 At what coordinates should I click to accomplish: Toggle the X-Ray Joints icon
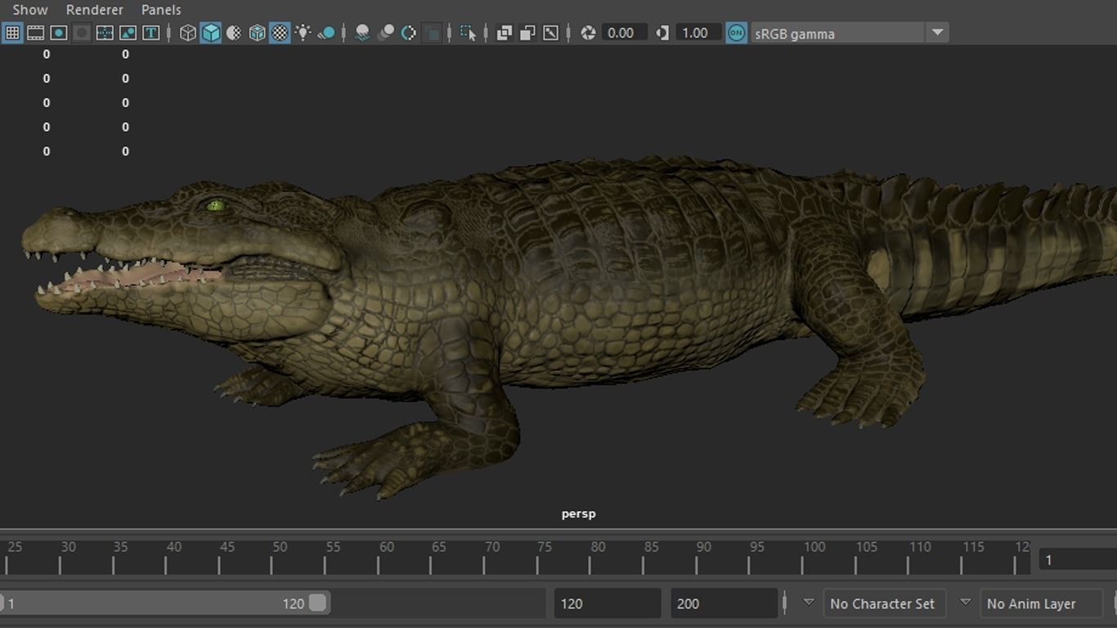pos(551,33)
